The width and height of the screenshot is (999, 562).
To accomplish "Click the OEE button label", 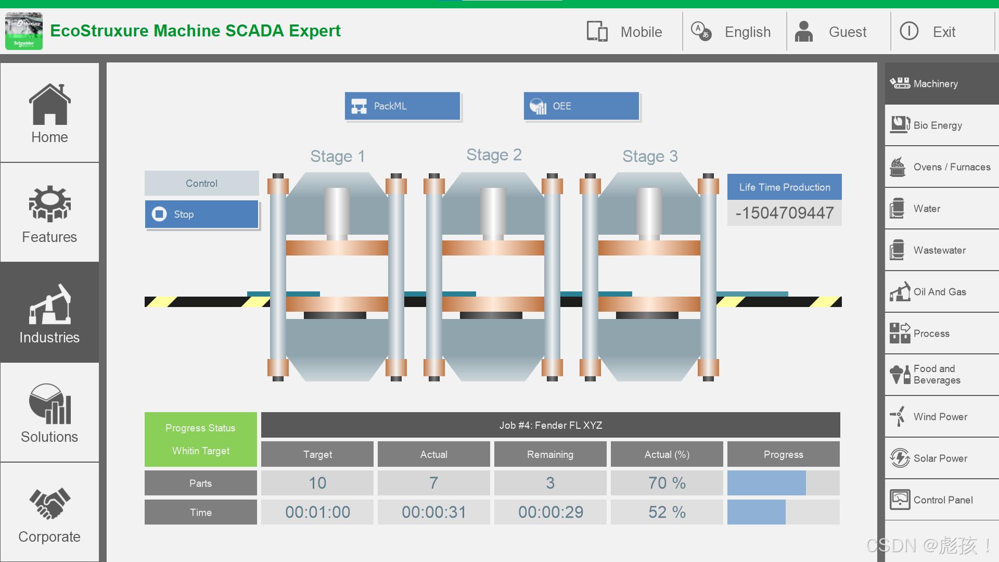I will click(x=562, y=106).
